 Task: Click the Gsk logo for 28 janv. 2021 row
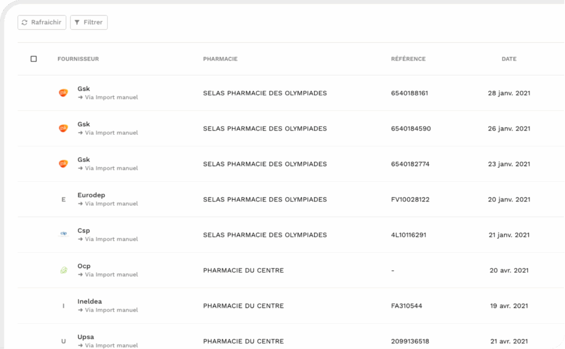click(x=63, y=93)
